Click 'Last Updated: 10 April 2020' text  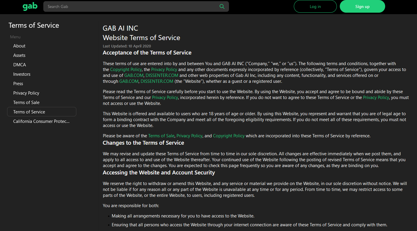(x=127, y=46)
